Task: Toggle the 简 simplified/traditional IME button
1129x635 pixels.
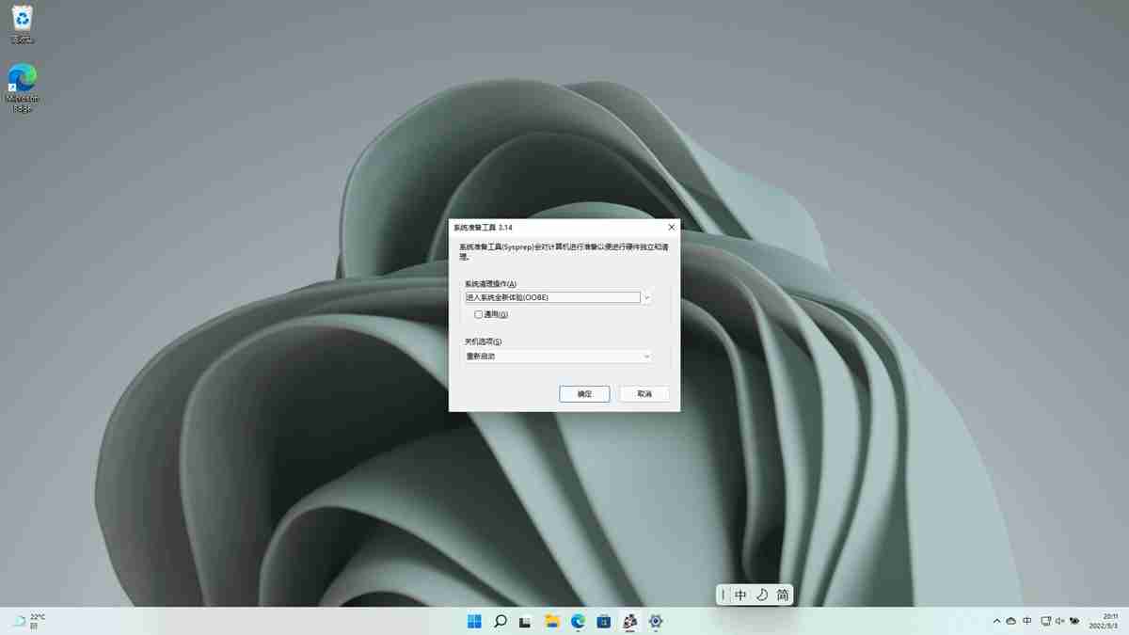Action: 782,595
